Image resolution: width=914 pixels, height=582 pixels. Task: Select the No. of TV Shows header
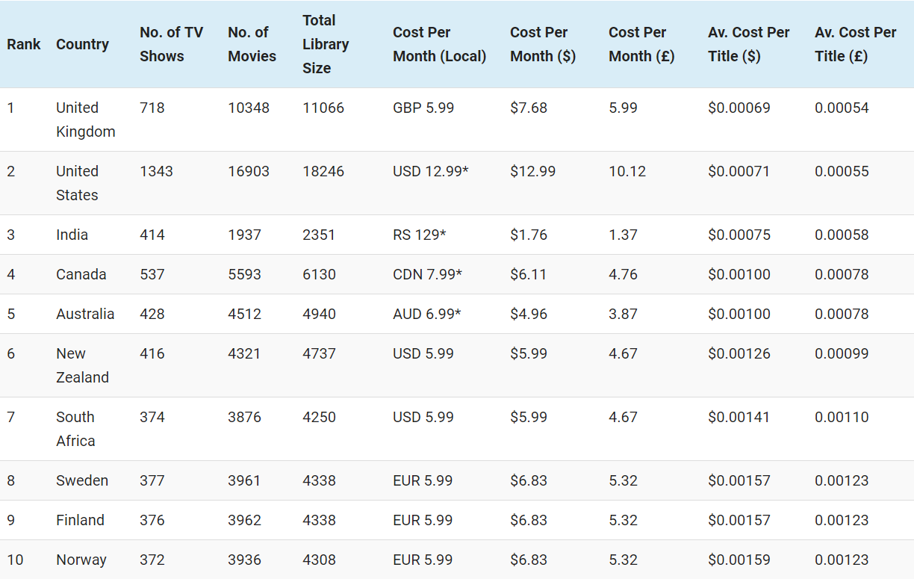171,44
